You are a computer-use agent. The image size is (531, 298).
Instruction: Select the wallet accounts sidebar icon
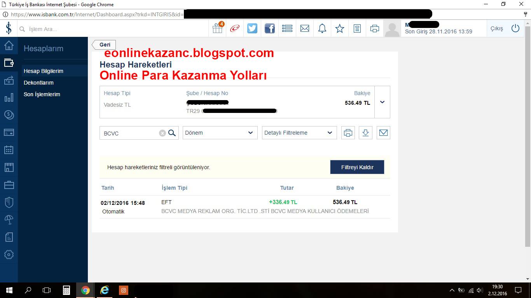pos(9,62)
